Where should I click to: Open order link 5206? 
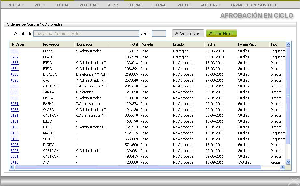(15, 145)
